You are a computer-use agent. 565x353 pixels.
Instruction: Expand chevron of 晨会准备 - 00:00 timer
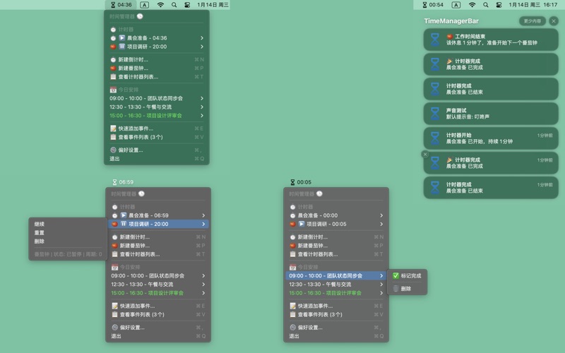tap(381, 215)
